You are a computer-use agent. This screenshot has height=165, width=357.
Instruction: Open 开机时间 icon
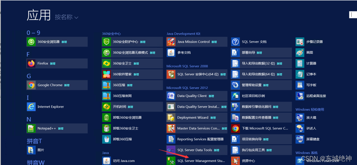(107, 107)
